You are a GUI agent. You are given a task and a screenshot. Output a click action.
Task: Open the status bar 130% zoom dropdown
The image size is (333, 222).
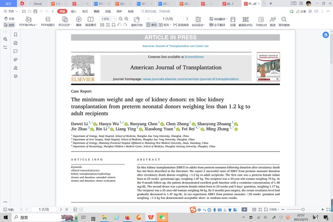tap(274, 210)
